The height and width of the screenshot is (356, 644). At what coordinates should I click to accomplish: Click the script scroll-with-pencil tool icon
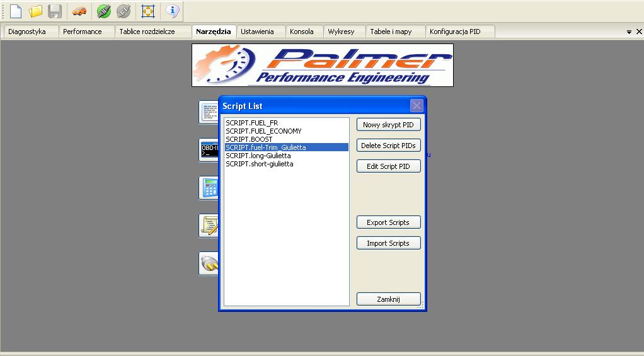209,226
